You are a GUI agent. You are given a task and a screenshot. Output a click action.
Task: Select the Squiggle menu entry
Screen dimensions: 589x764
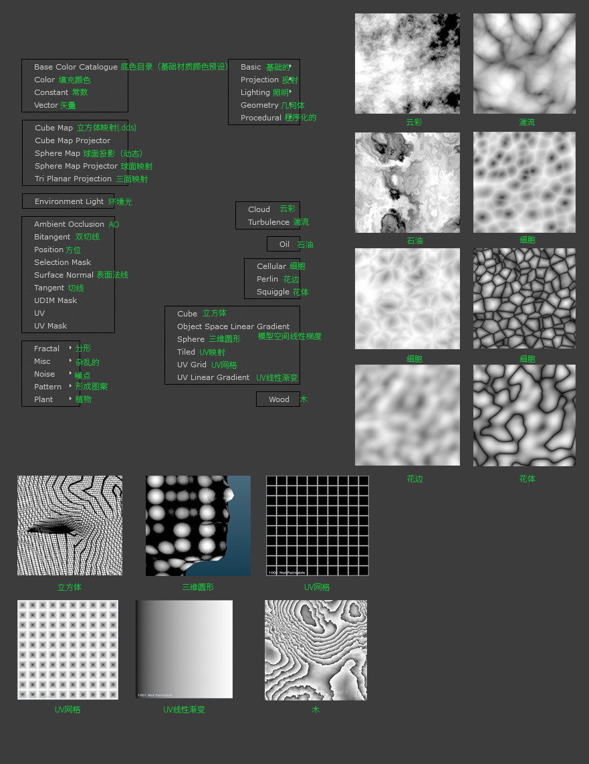273,292
